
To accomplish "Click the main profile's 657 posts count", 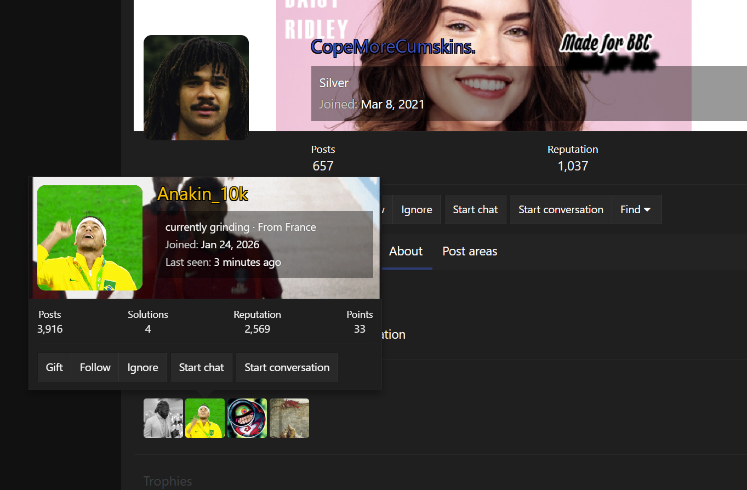I will [323, 166].
